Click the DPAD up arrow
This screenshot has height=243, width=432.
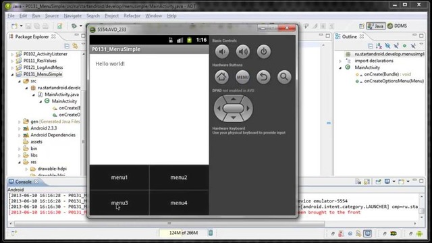point(234,99)
